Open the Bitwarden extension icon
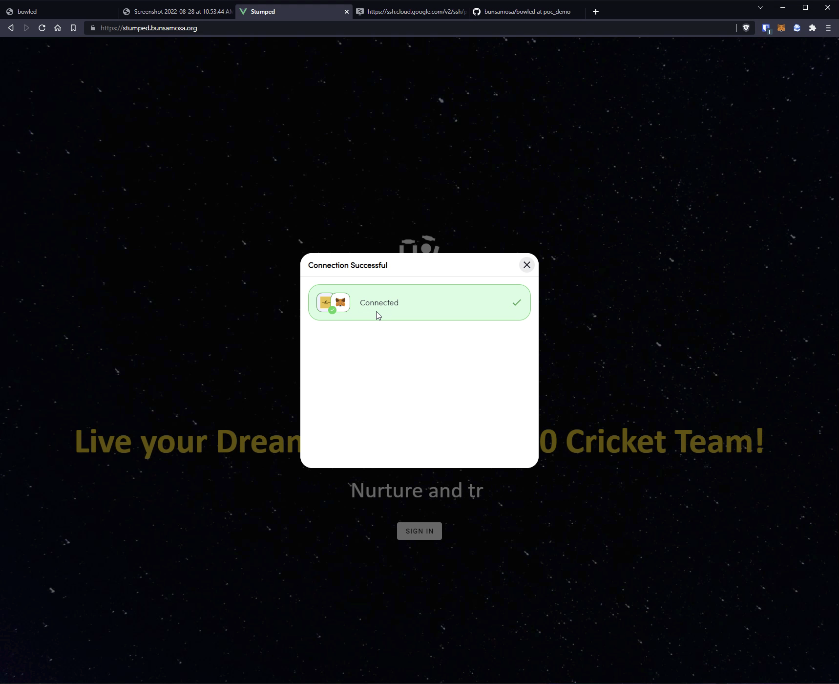 pos(766,28)
